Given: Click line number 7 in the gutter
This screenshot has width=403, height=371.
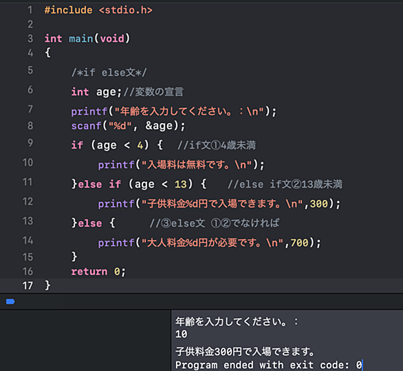Looking at the screenshot, I should [30, 109].
